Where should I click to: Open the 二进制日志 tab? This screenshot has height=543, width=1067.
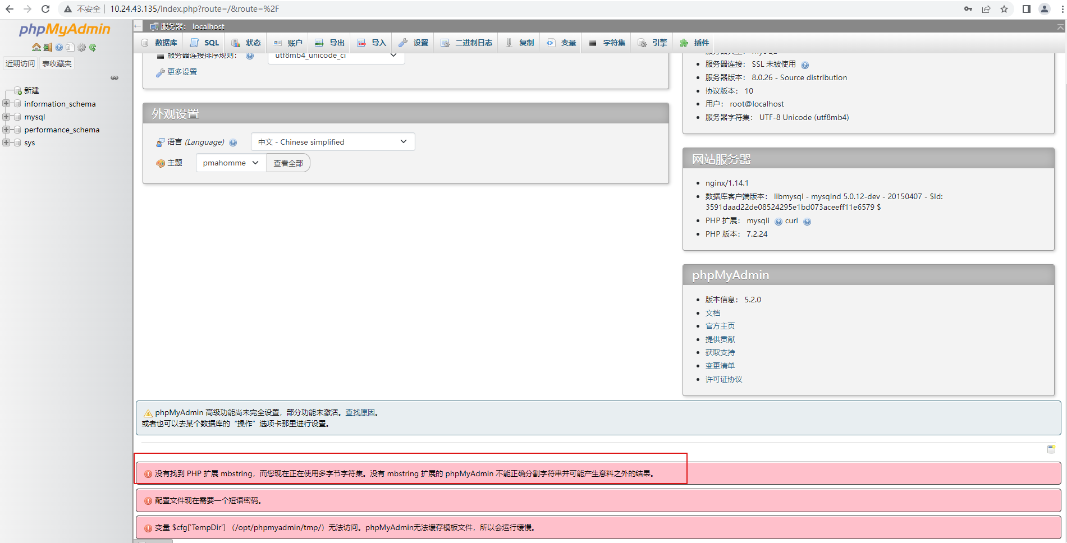click(467, 43)
